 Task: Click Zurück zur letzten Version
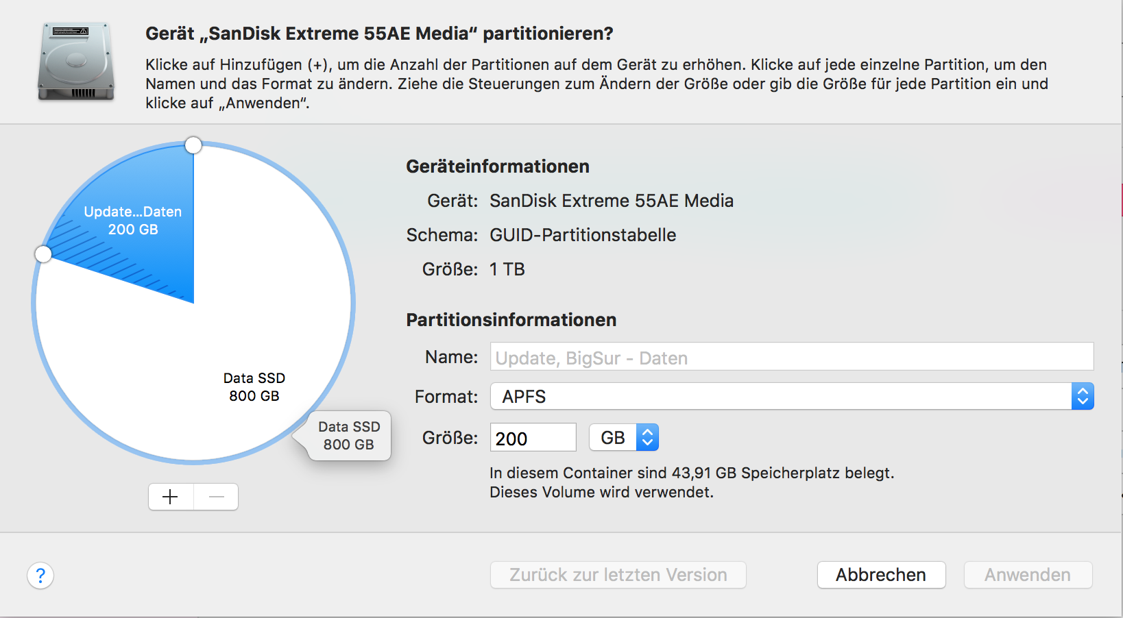click(618, 575)
